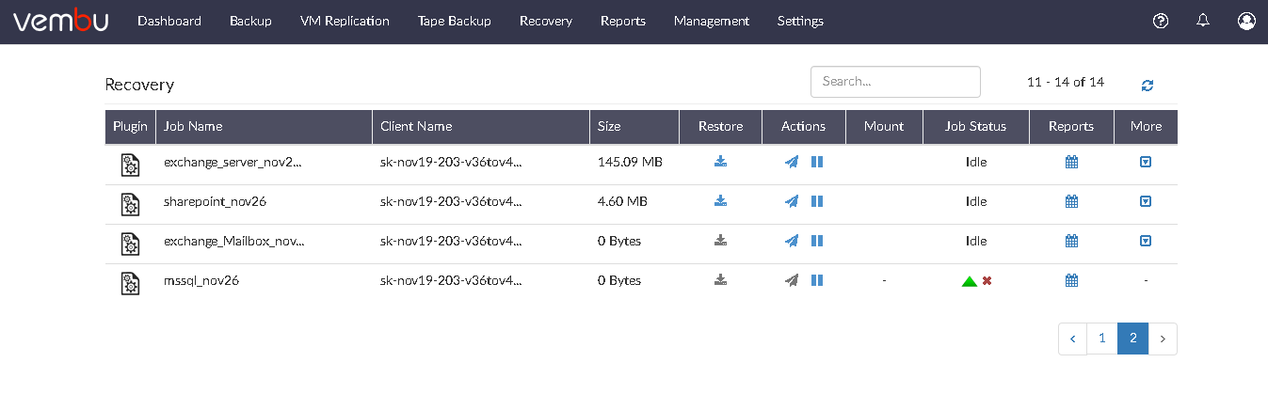Click plugin icon for exchange_Mailbox_nov row
This screenshot has height=394, width=1268.
pos(130,244)
